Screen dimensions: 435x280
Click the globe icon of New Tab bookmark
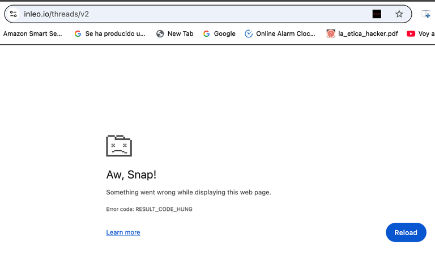(160, 33)
